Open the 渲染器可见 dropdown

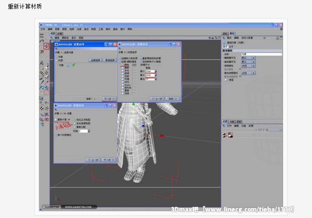[248, 62]
